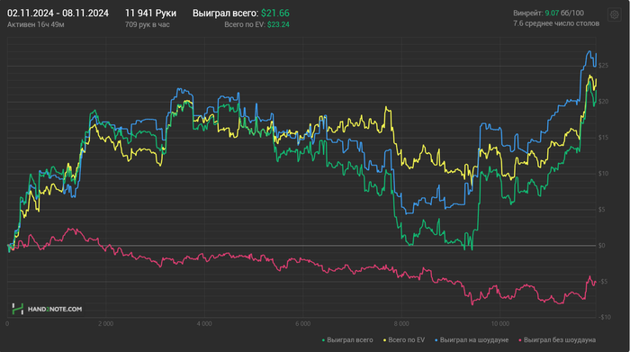
Task: Toggle the 'Всего по EV' legend series
Action: coord(404,340)
